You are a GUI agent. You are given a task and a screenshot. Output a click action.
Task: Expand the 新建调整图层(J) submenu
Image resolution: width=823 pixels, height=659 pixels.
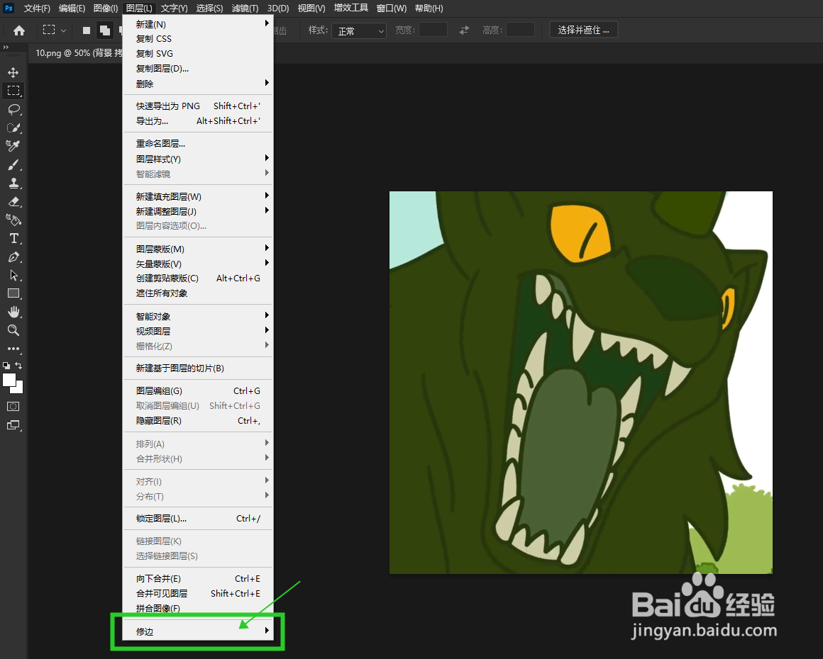coord(198,211)
